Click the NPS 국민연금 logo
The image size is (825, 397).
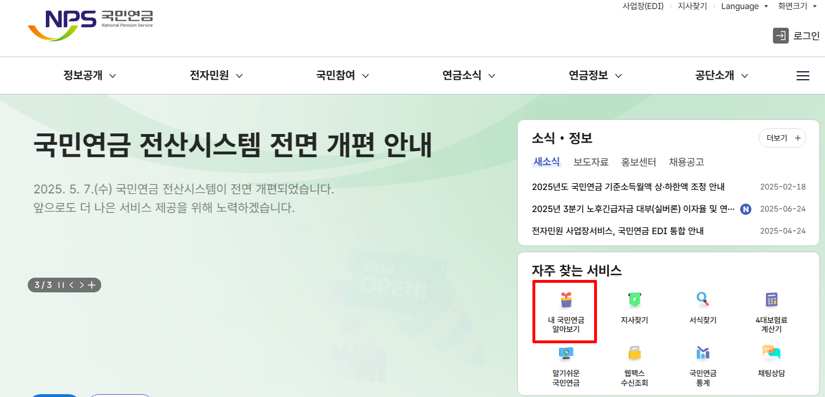point(91,25)
